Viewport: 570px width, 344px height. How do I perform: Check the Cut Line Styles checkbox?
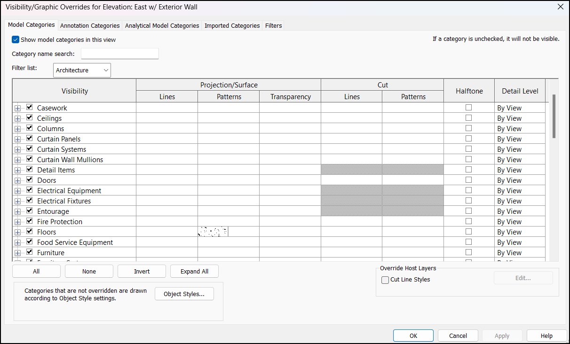(385, 280)
